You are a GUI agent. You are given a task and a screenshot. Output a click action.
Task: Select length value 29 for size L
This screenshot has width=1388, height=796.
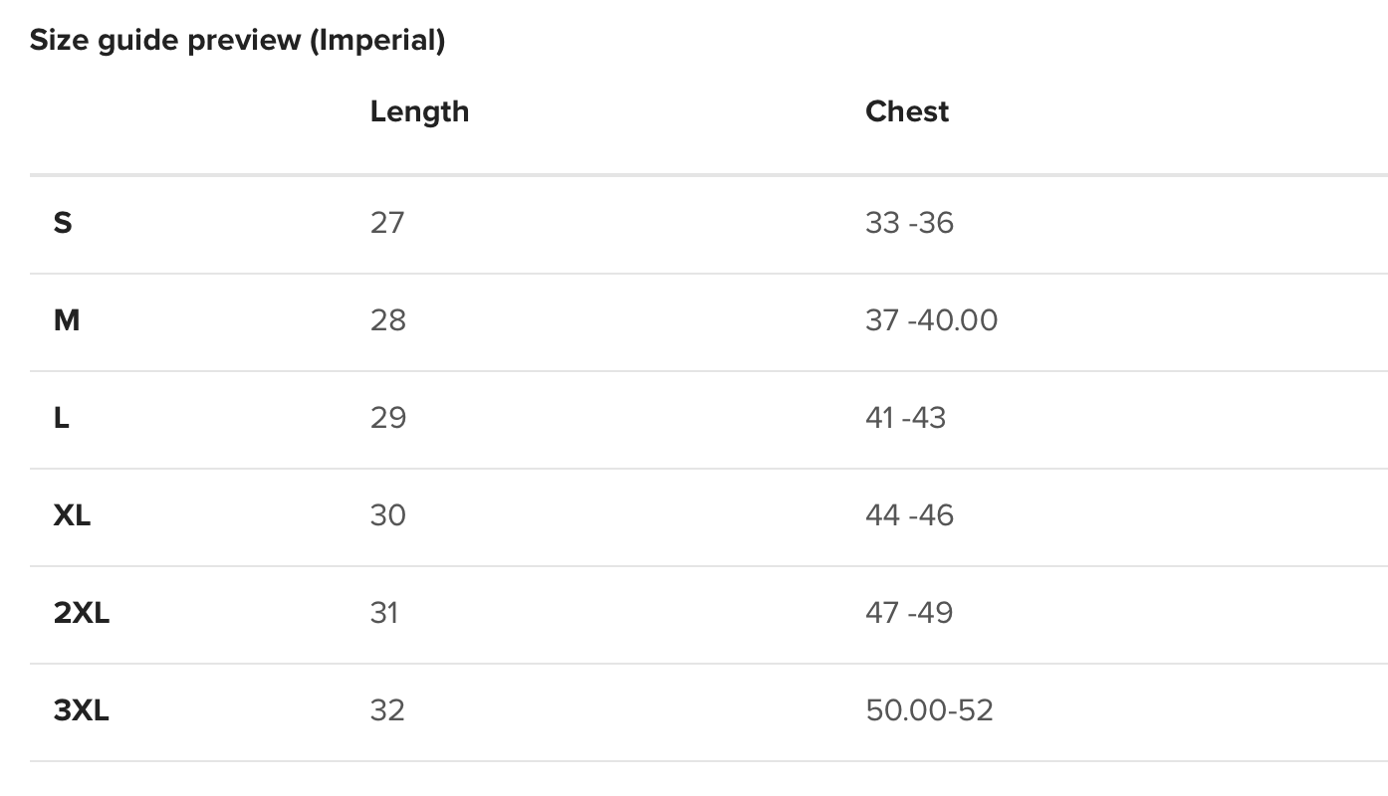click(388, 418)
